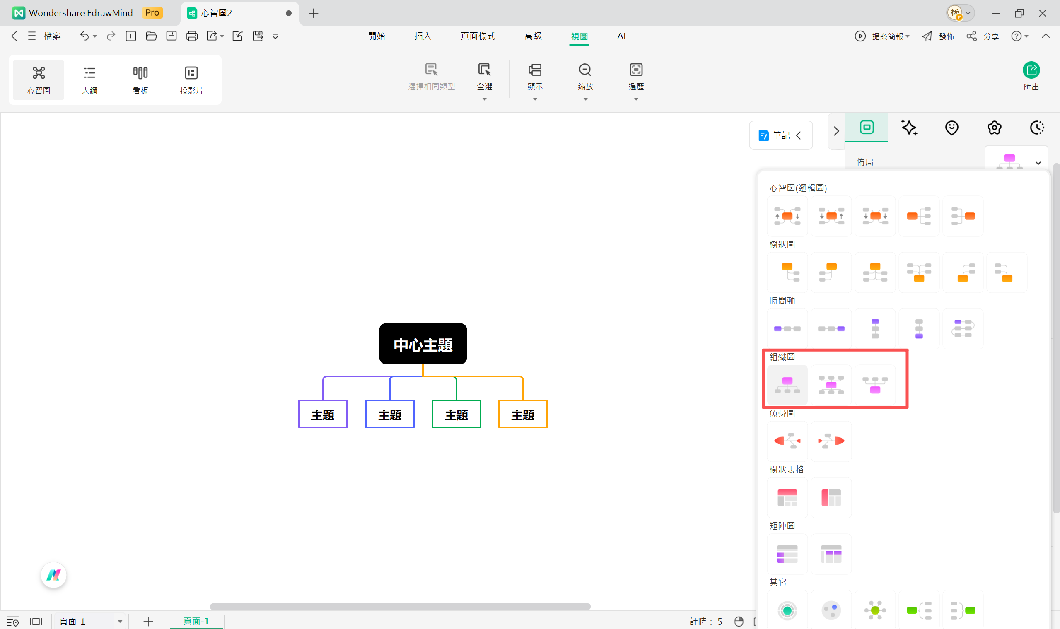Click the floating AI assistant logo
1060x629 pixels.
(x=53, y=575)
